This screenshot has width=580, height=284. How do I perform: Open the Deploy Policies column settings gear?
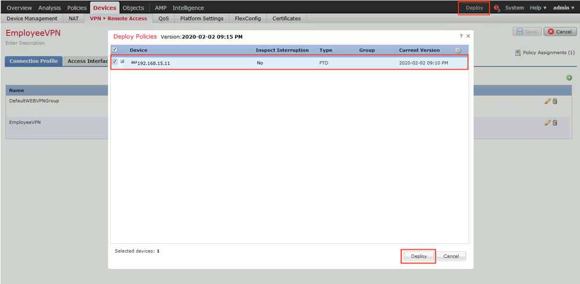(458, 51)
